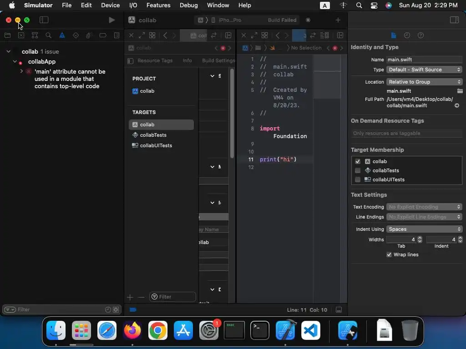Enable collabUITests target membership
The height and width of the screenshot is (349, 466).
pos(358,179)
